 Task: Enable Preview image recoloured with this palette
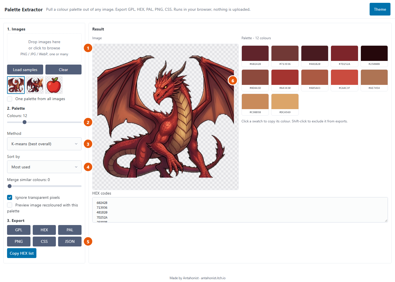10,205
